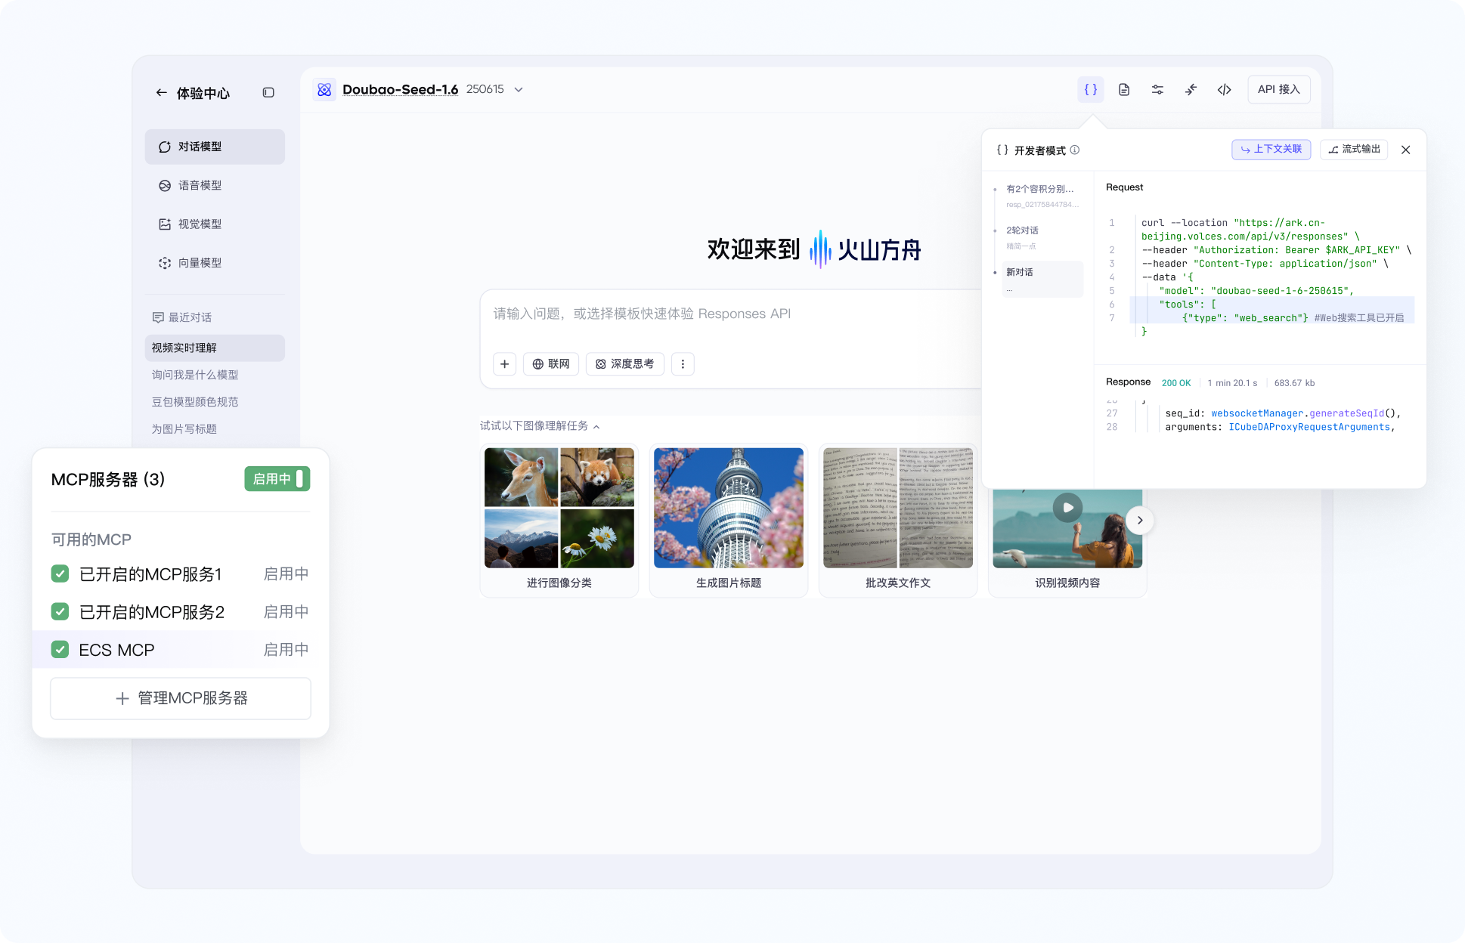This screenshot has height=943, width=1465.
Task: Uncheck 已开启的MCP服务1 checkbox
Action: [x=60, y=574]
